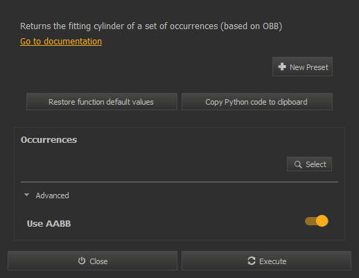Click the plus icon on New Preset
The height and width of the screenshot is (278, 359).
coord(282,67)
